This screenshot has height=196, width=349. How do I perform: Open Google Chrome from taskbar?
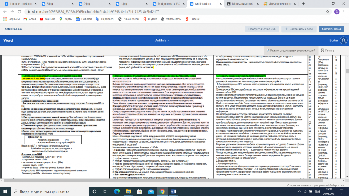(162, 191)
